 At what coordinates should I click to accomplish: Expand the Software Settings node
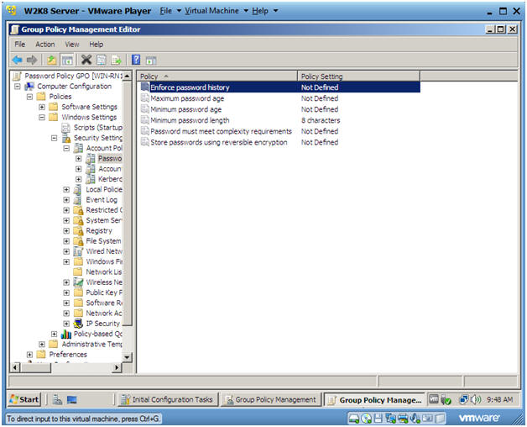[x=42, y=107]
